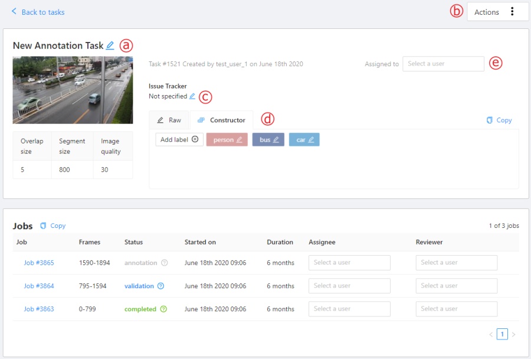Open Assignee dropdown for Job #3865
The width and height of the screenshot is (531, 359).
(x=349, y=263)
